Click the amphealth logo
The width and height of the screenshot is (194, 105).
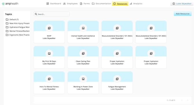pos(10,4)
